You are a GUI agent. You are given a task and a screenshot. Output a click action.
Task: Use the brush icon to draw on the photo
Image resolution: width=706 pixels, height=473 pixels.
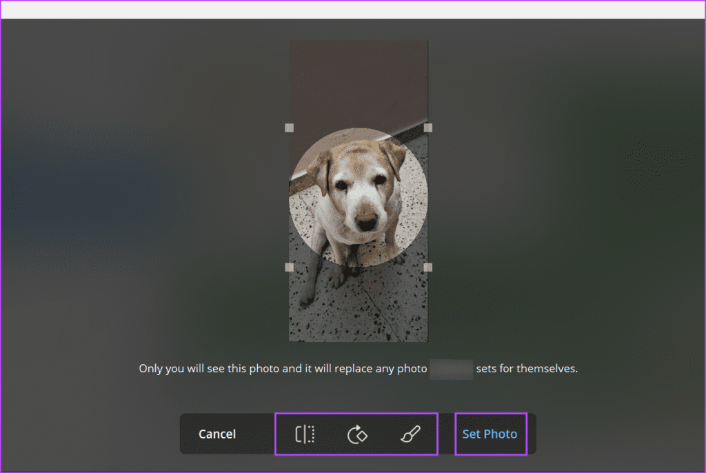[409, 434]
